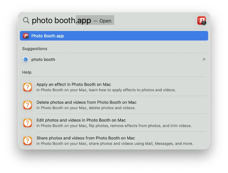This screenshot has height=173, width=228.
Task: Click the 'Open' hint in search bar
Action: tap(105, 21)
